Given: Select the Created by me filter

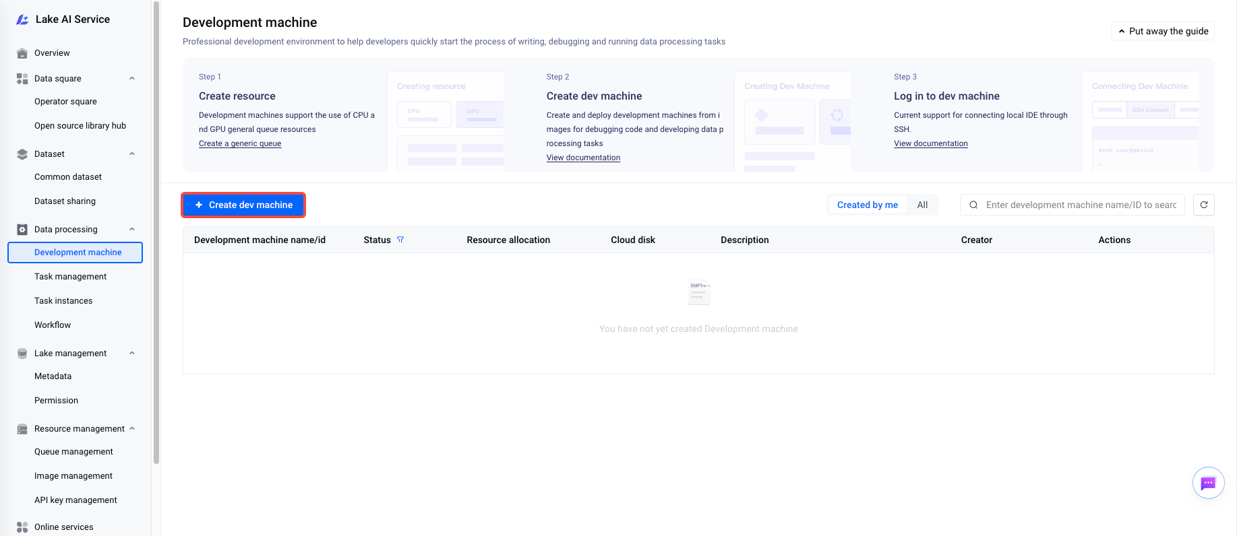Looking at the screenshot, I should tap(868, 205).
